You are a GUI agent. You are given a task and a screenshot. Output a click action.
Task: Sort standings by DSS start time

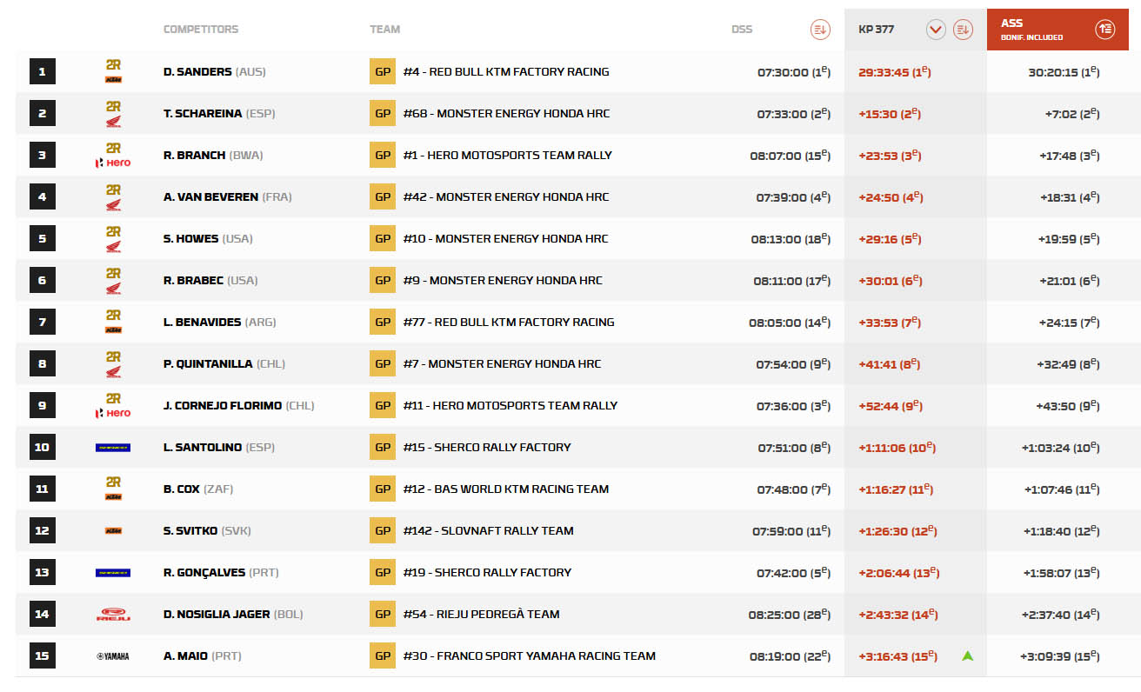click(819, 30)
